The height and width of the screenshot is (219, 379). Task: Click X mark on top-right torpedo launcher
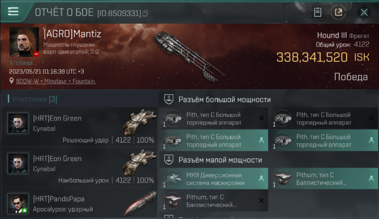point(371,118)
